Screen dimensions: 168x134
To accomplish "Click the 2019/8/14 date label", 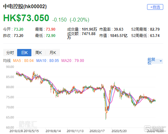I will pyautogui.click(x=53, y=131).
